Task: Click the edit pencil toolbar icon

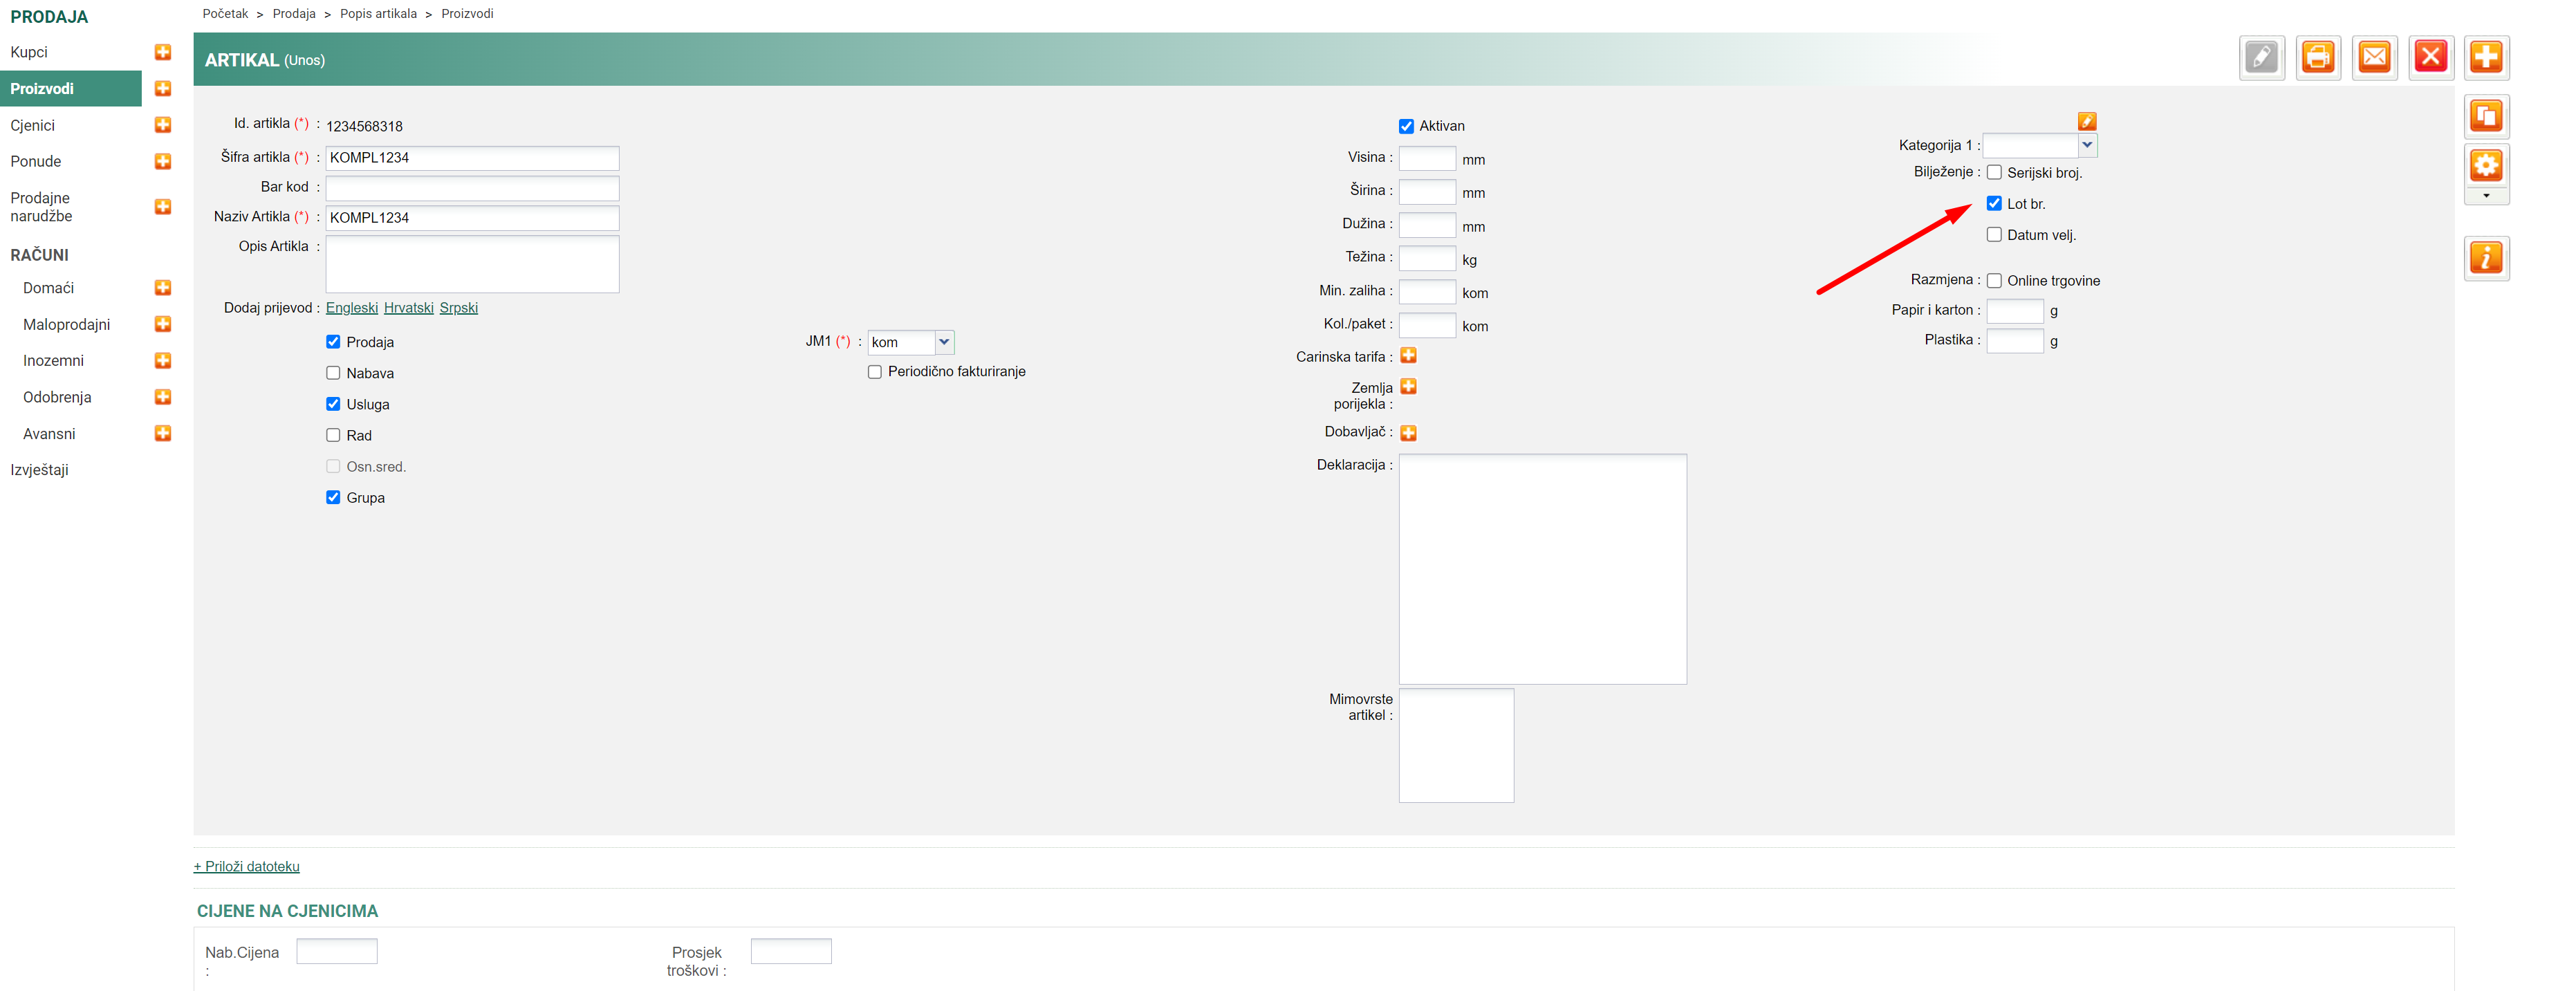Action: (x=2261, y=57)
